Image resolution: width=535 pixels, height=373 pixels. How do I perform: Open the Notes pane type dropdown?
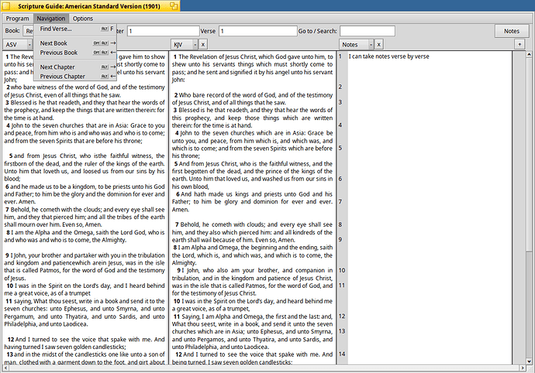356,45
